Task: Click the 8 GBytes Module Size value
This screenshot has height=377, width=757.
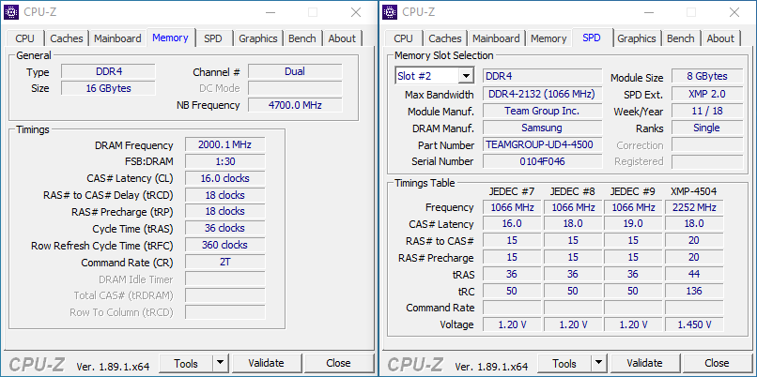Action: [x=707, y=76]
